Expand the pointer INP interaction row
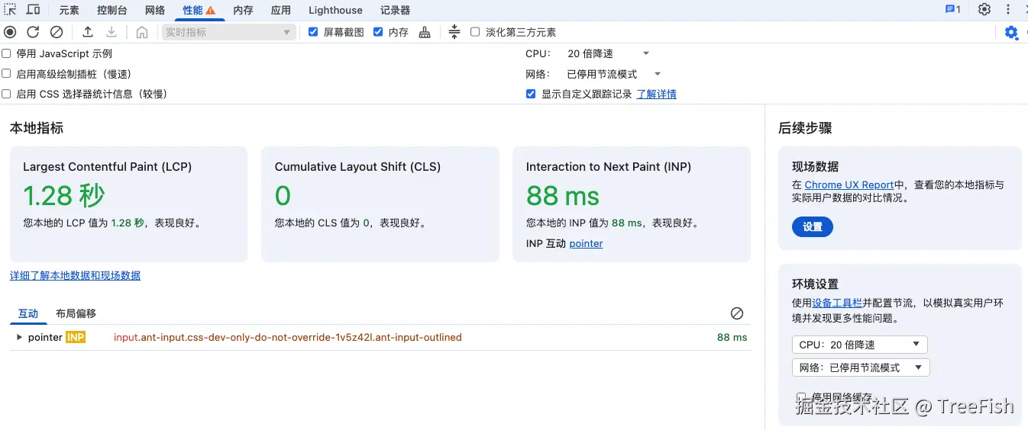The image size is (1028, 430). pos(20,337)
